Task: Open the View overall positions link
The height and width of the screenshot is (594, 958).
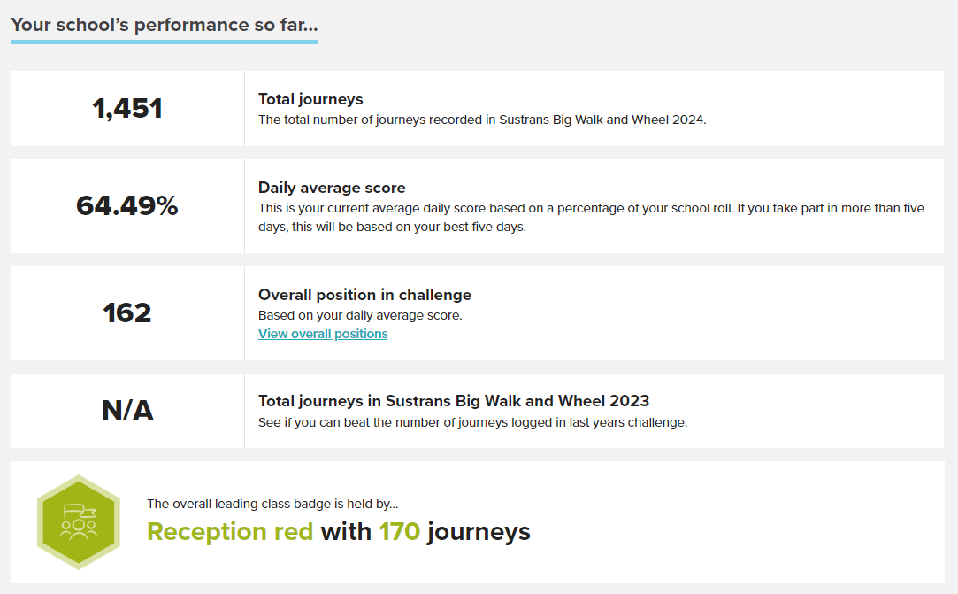Action: [323, 334]
